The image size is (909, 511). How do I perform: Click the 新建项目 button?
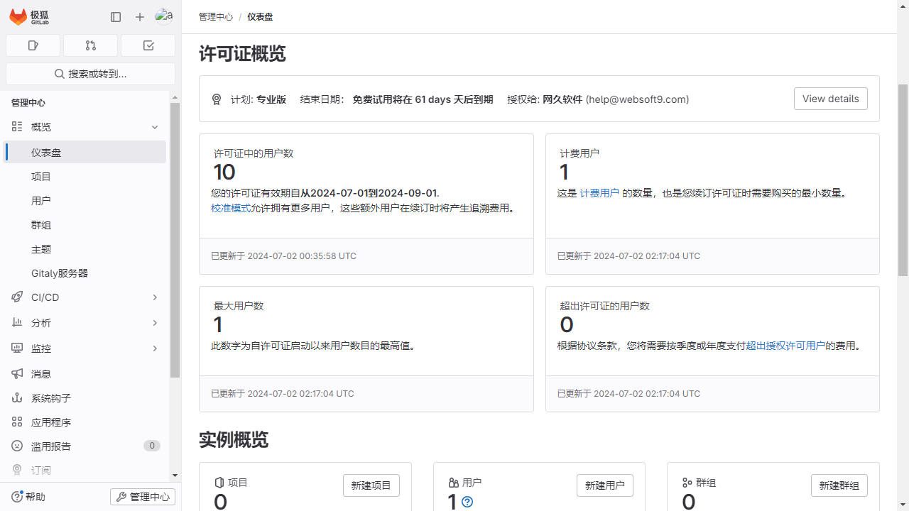tap(371, 485)
